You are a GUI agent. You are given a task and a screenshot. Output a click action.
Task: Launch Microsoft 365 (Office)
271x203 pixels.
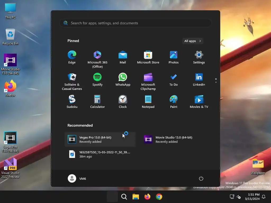coord(97,59)
